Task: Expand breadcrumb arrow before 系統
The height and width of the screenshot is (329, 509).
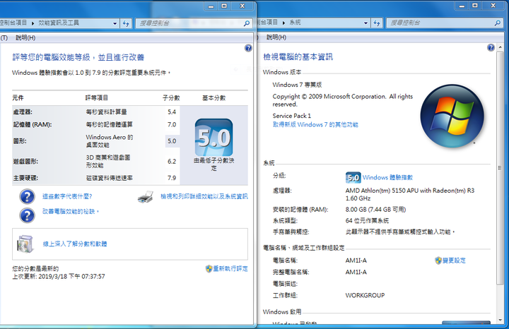Action: point(283,23)
